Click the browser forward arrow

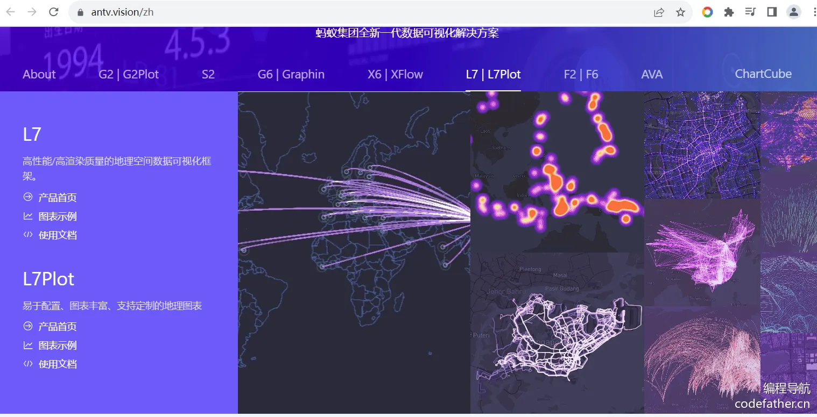click(32, 12)
